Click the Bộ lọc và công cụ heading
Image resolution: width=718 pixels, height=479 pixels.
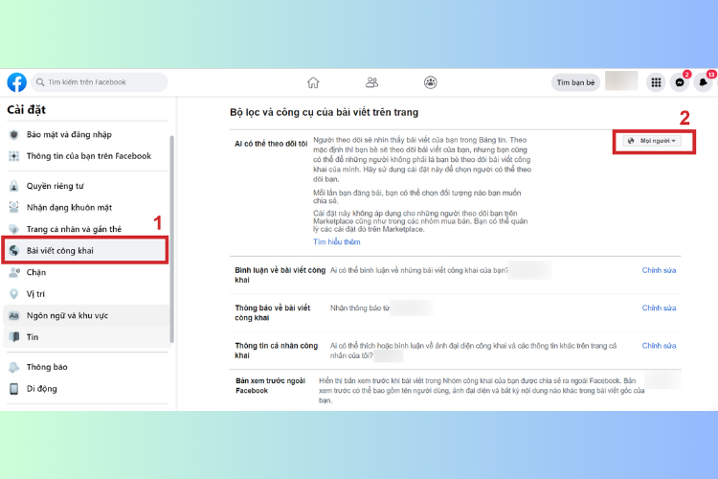click(x=325, y=112)
